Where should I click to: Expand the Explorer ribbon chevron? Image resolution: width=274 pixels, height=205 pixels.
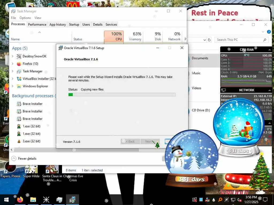(x=263, y=32)
